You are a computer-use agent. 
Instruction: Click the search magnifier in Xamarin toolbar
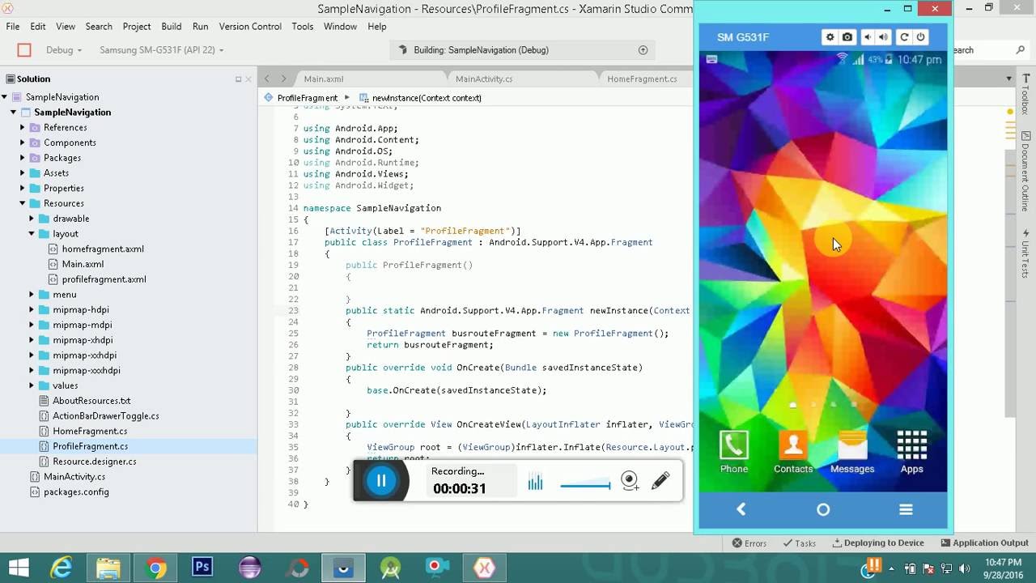pos(1021,50)
